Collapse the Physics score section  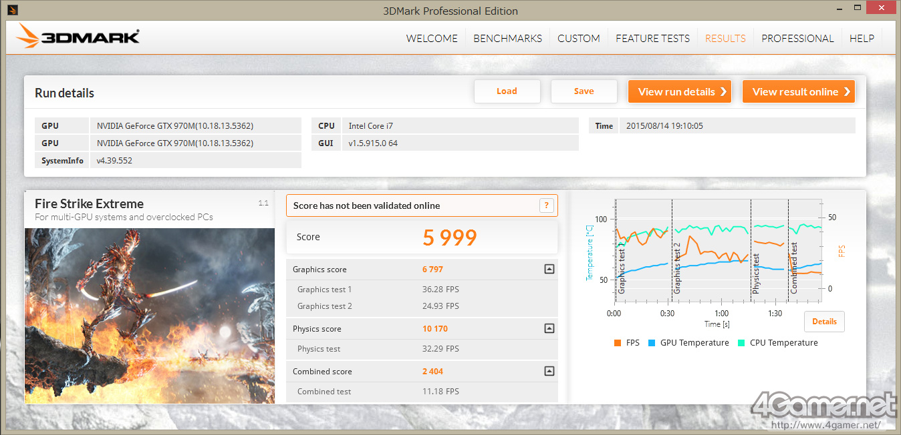click(549, 328)
